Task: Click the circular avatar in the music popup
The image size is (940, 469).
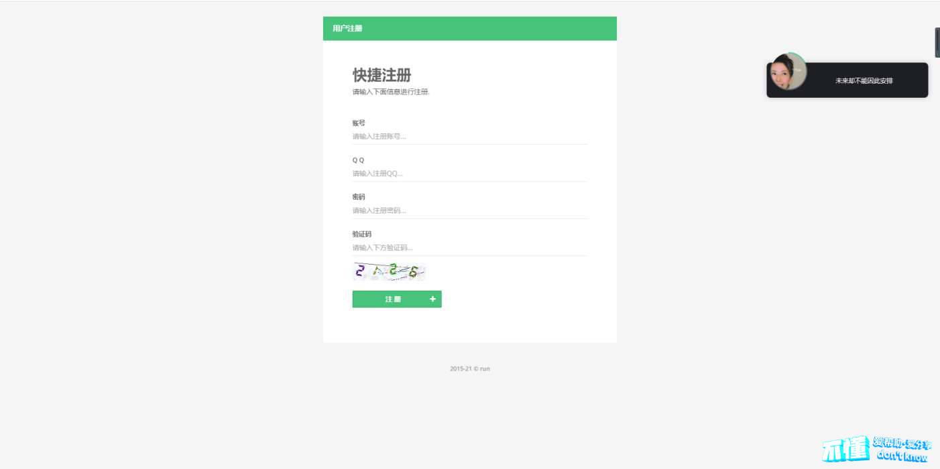Action: (x=788, y=71)
